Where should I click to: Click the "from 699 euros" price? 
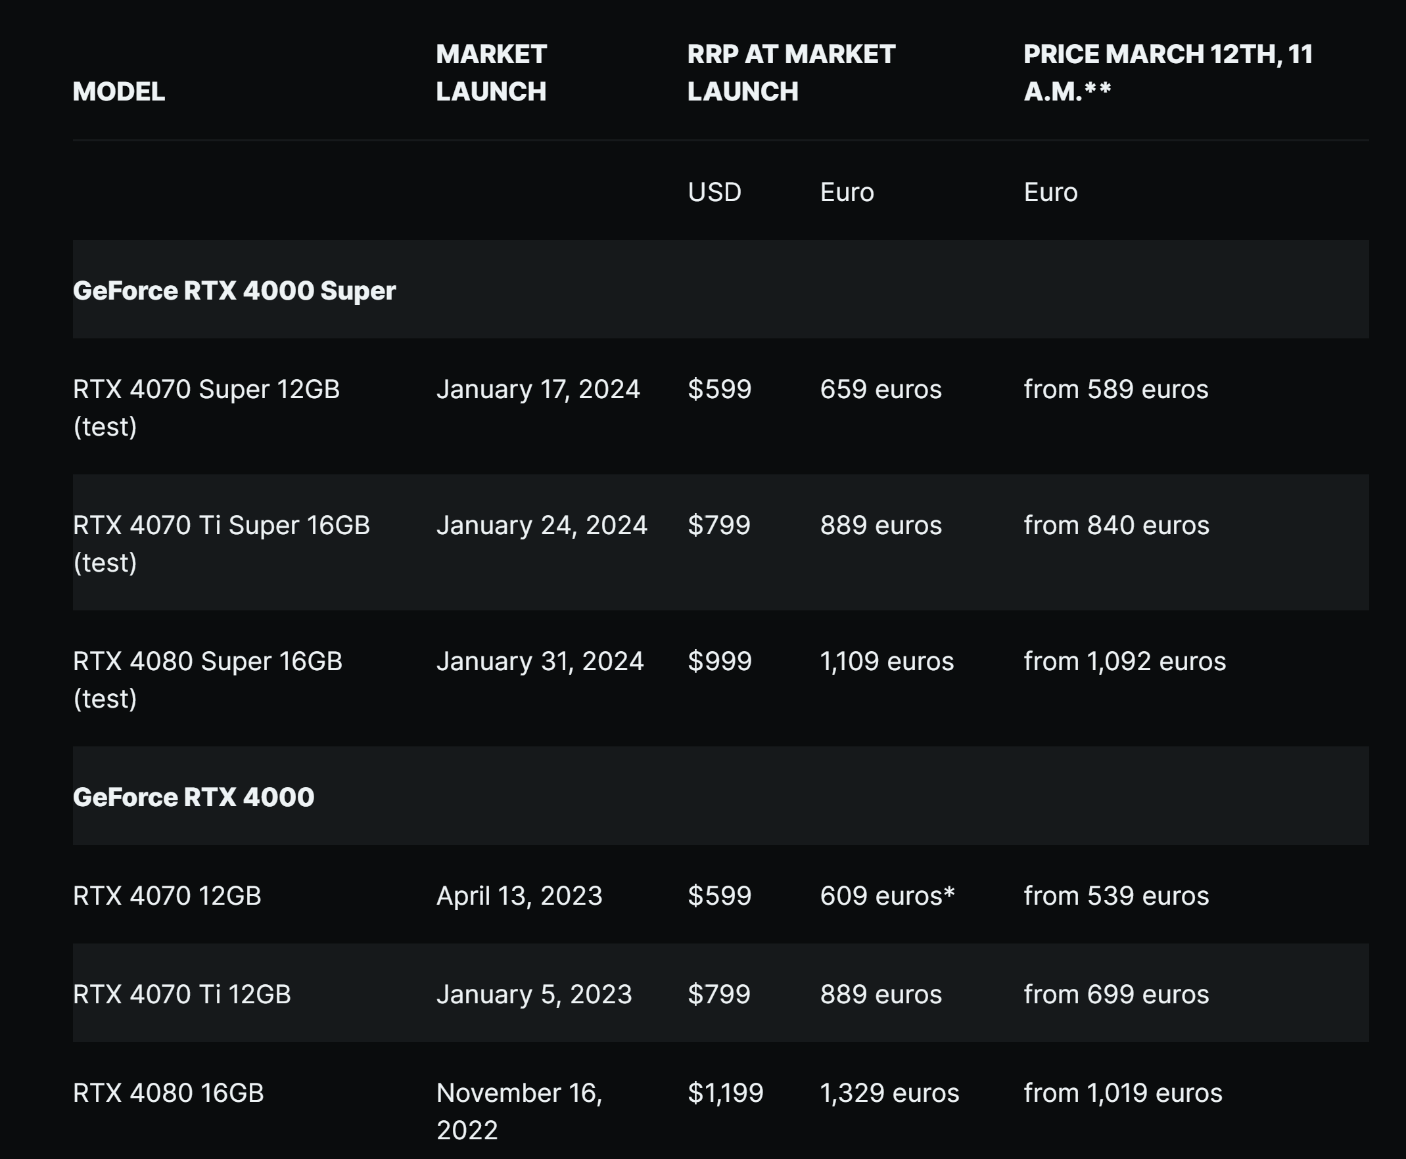click(x=1116, y=994)
